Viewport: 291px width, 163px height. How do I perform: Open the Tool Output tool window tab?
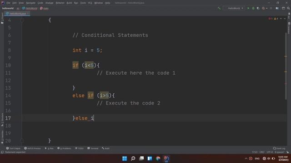13,149
